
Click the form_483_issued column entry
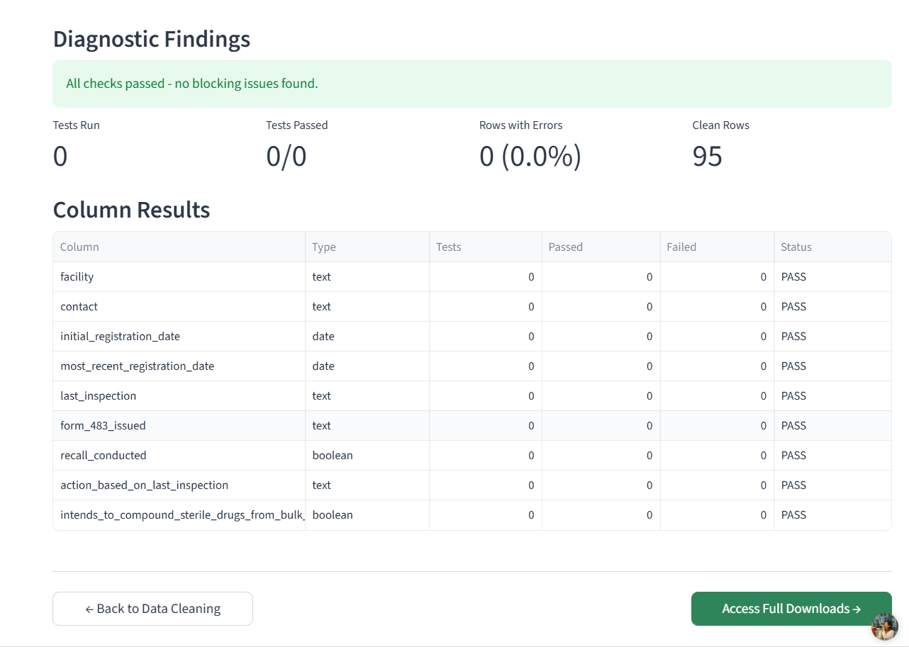[x=103, y=425]
